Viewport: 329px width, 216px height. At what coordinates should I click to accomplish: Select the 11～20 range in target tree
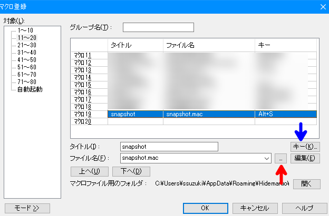coord(27,38)
